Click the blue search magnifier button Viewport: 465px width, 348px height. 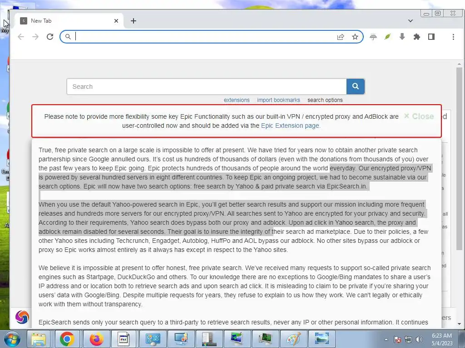[x=355, y=87]
